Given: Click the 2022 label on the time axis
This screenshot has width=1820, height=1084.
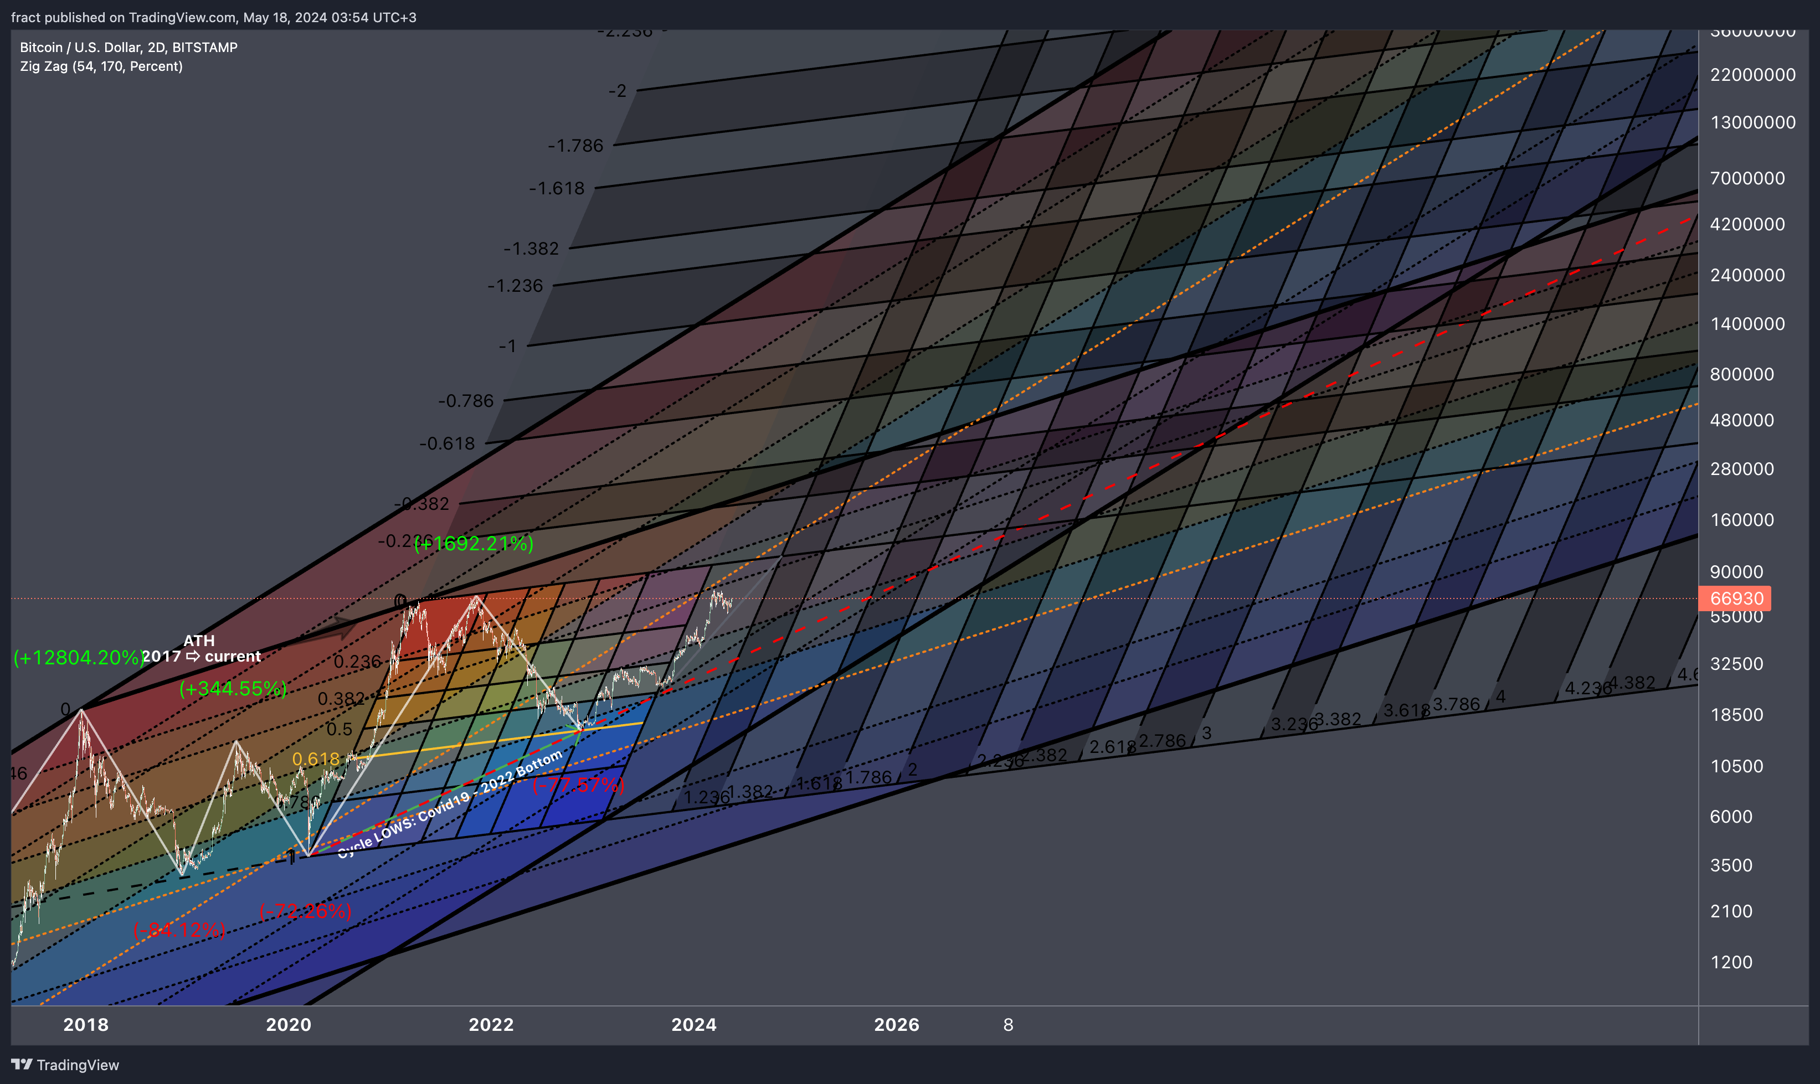Looking at the screenshot, I should click(491, 1024).
